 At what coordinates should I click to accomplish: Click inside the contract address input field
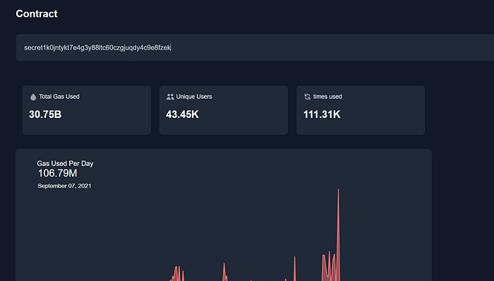[255, 47]
